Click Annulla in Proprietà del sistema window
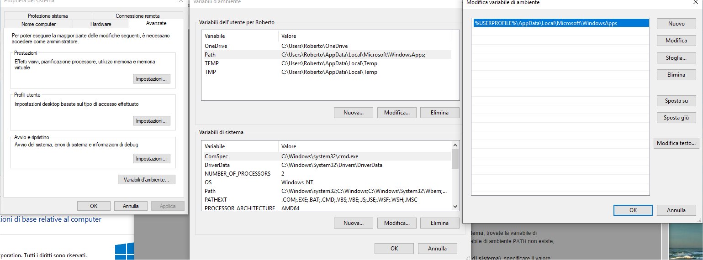Screen dimensions: 703x260 131,206
